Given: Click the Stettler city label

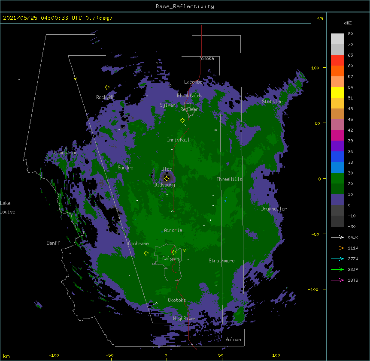Looking at the screenshot, I should (x=272, y=102).
